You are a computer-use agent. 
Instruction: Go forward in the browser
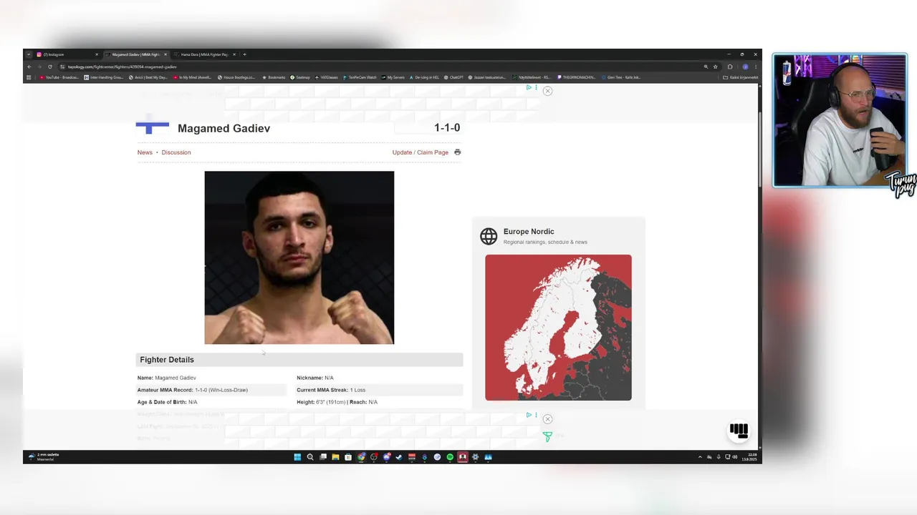39,67
